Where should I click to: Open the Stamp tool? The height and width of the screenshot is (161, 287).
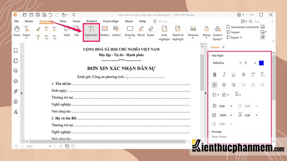pyautogui.click(x=206, y=32)
